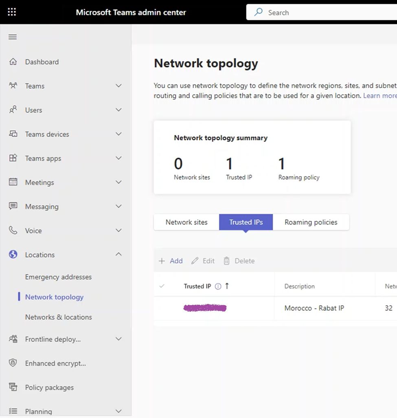Click the Meetings calendar icon
Screen dimensions: 397x418
13,182
